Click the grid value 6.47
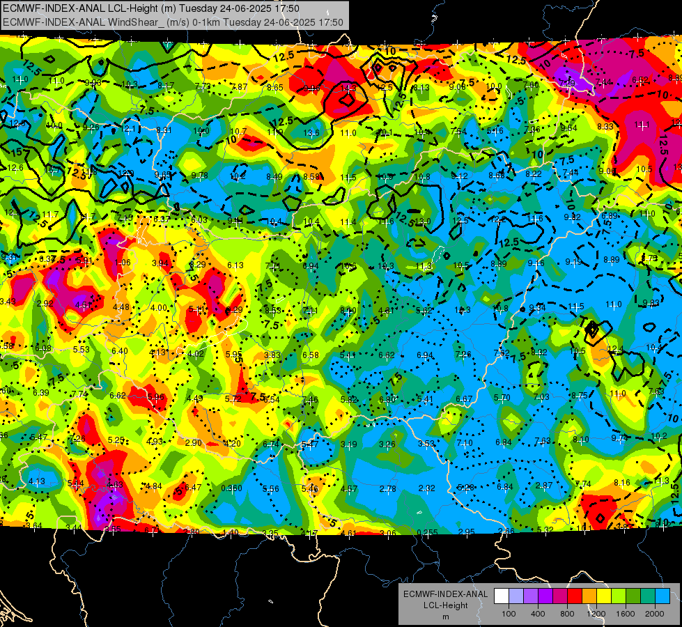This screenshot has height=627, width=682. point(193,488)
